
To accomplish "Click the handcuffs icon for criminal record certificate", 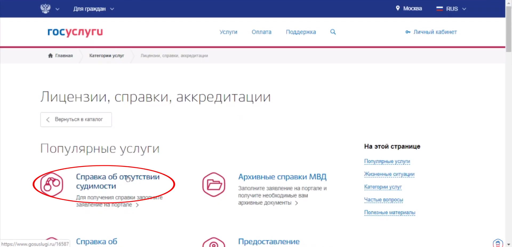I will (x=52, y=184).
